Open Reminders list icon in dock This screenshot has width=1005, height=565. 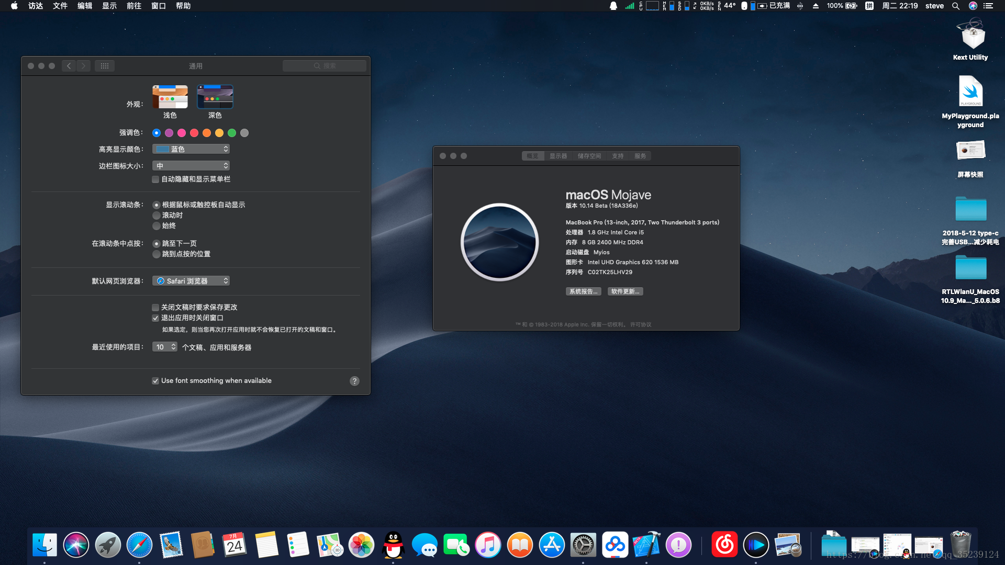point(298,545)
